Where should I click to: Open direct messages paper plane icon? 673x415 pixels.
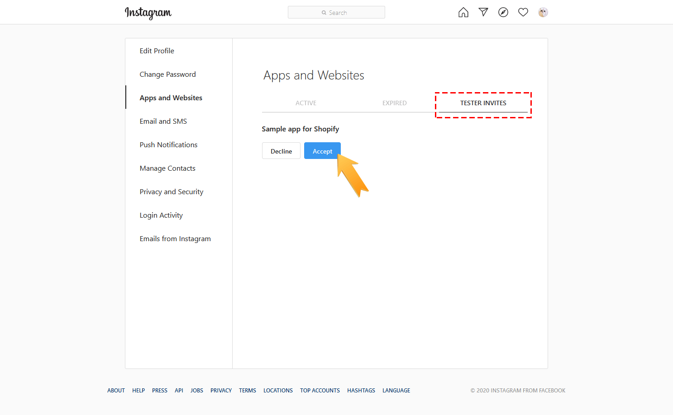coord(483,12)
